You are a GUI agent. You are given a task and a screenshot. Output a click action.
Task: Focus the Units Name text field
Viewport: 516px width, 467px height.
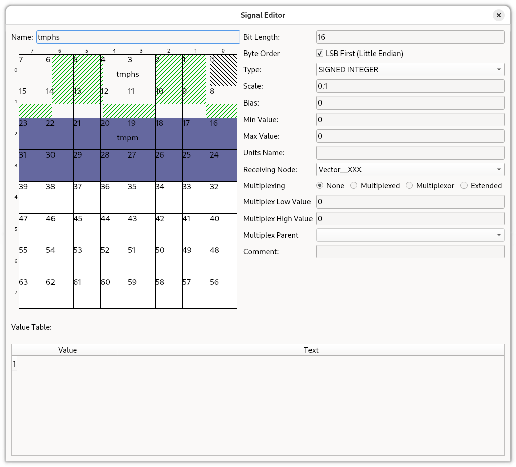[410, 152]
